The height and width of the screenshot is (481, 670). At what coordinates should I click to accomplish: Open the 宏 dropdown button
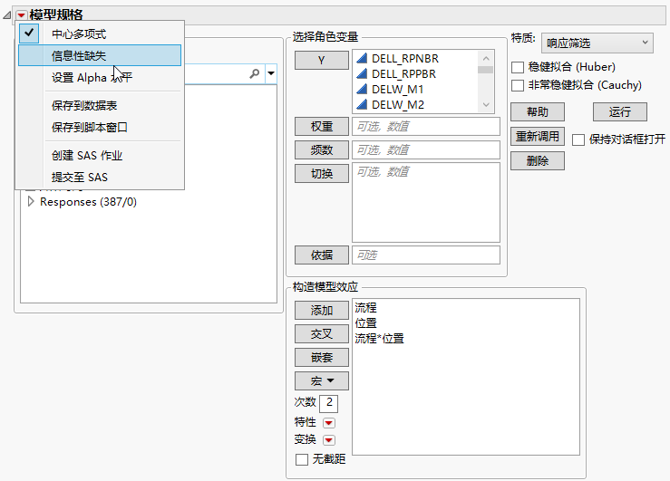[x=321, y=380]
